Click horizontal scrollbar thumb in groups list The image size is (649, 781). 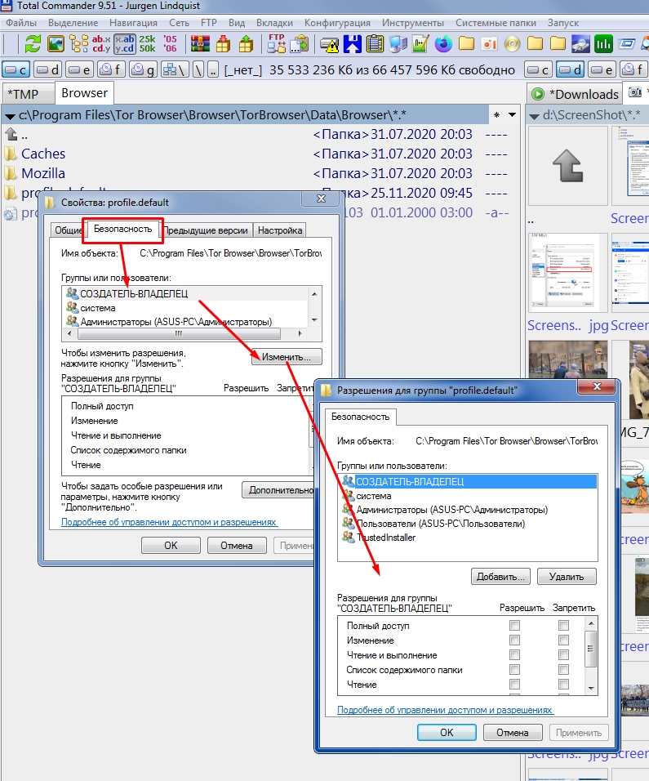179,333
